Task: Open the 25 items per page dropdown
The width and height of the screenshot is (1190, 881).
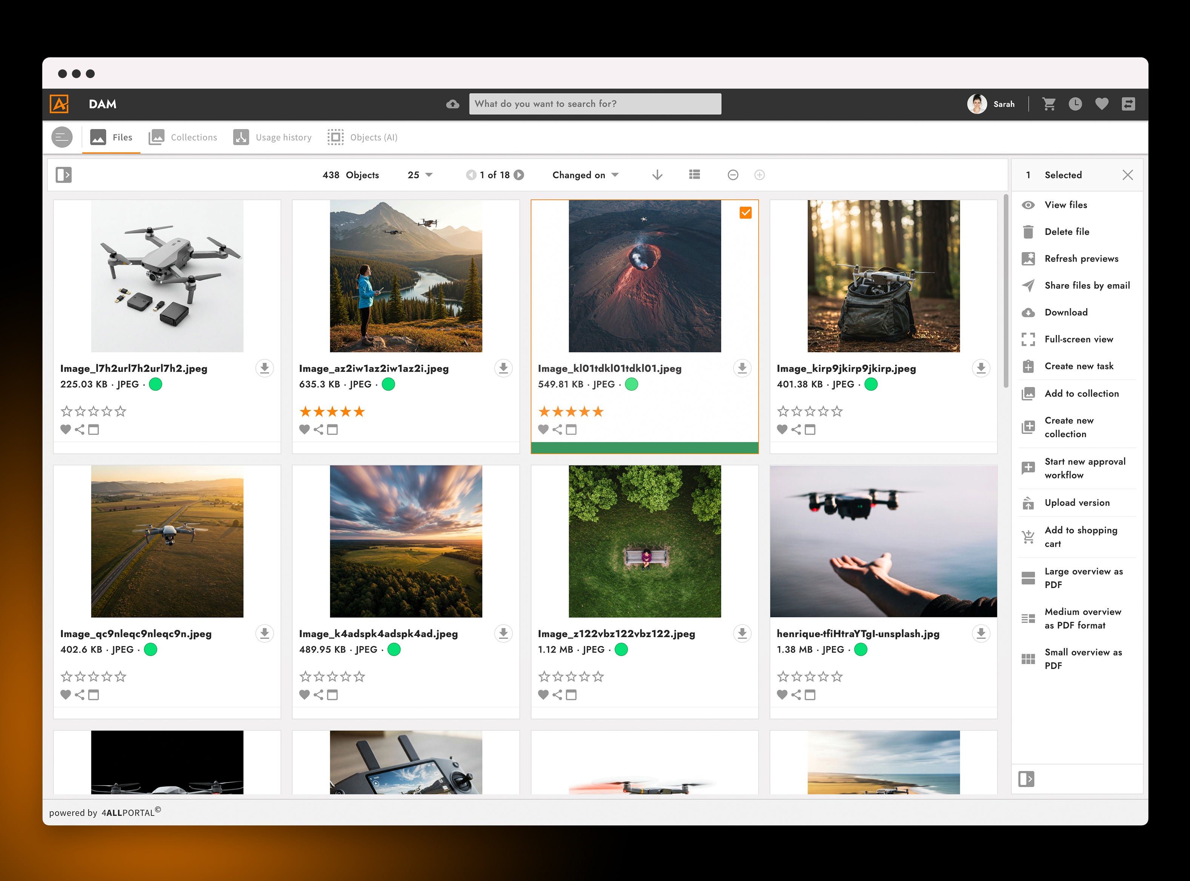Action: [419, 174]
